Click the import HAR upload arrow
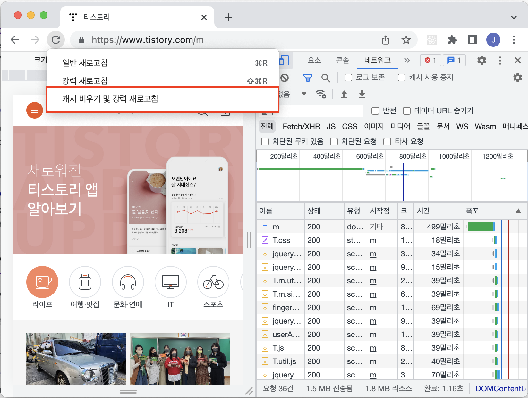 coord(344,94)
